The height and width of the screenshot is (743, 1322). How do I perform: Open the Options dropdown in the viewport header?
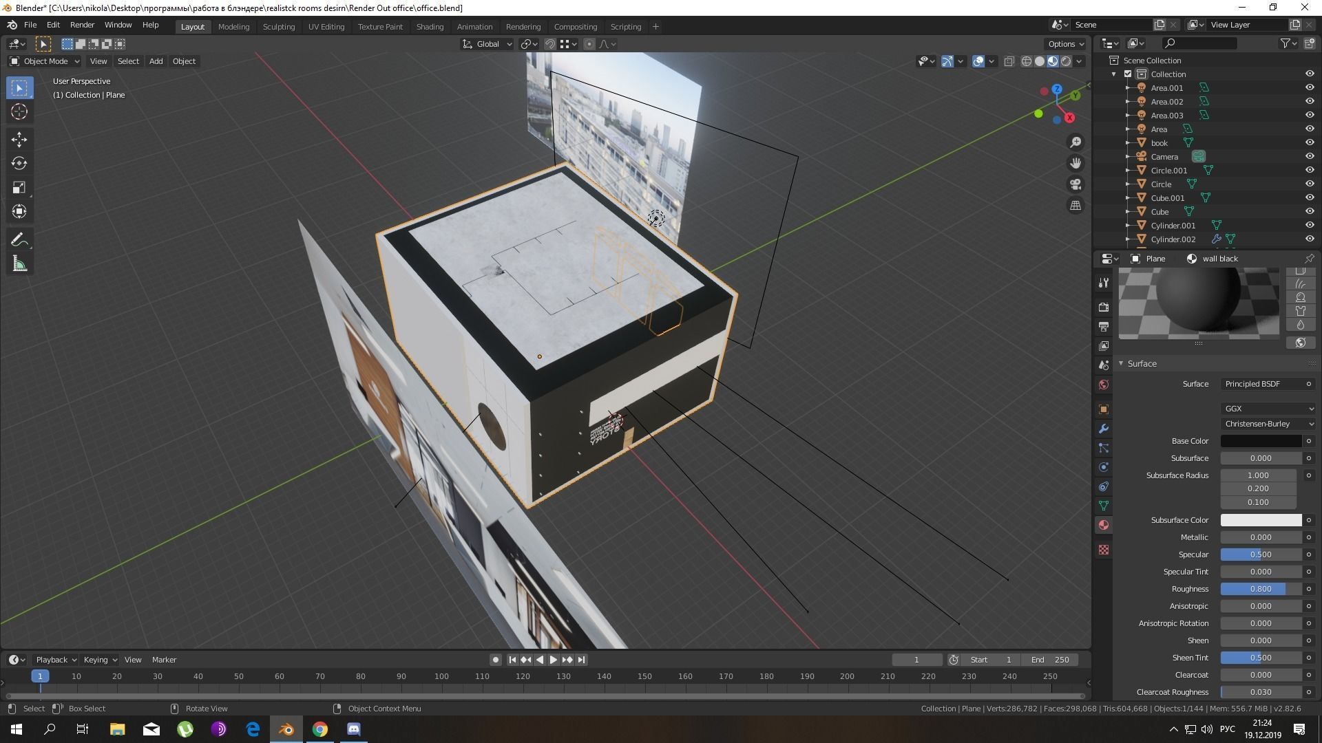click(x=1066, y=44)
